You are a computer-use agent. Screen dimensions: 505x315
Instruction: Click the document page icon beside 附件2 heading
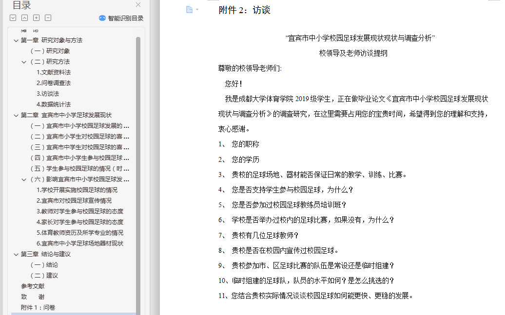pos(189,10)
